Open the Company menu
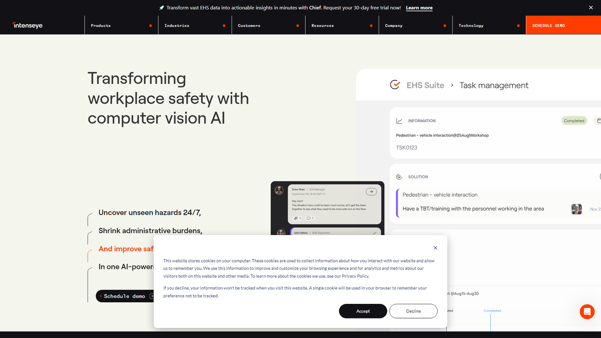 pyautogui.click(x=416, y=25)
